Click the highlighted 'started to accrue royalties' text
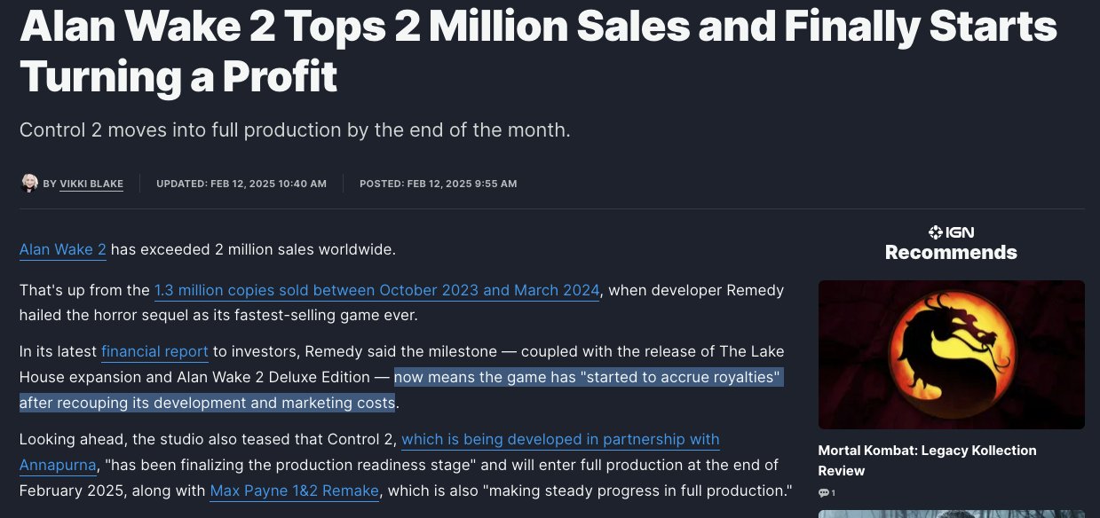Screen dimensions: 1100x518 coord(588,378)
